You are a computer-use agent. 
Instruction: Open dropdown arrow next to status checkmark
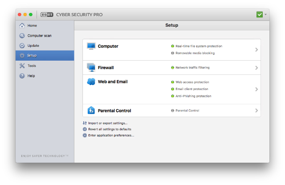click(x=265, y=14)
